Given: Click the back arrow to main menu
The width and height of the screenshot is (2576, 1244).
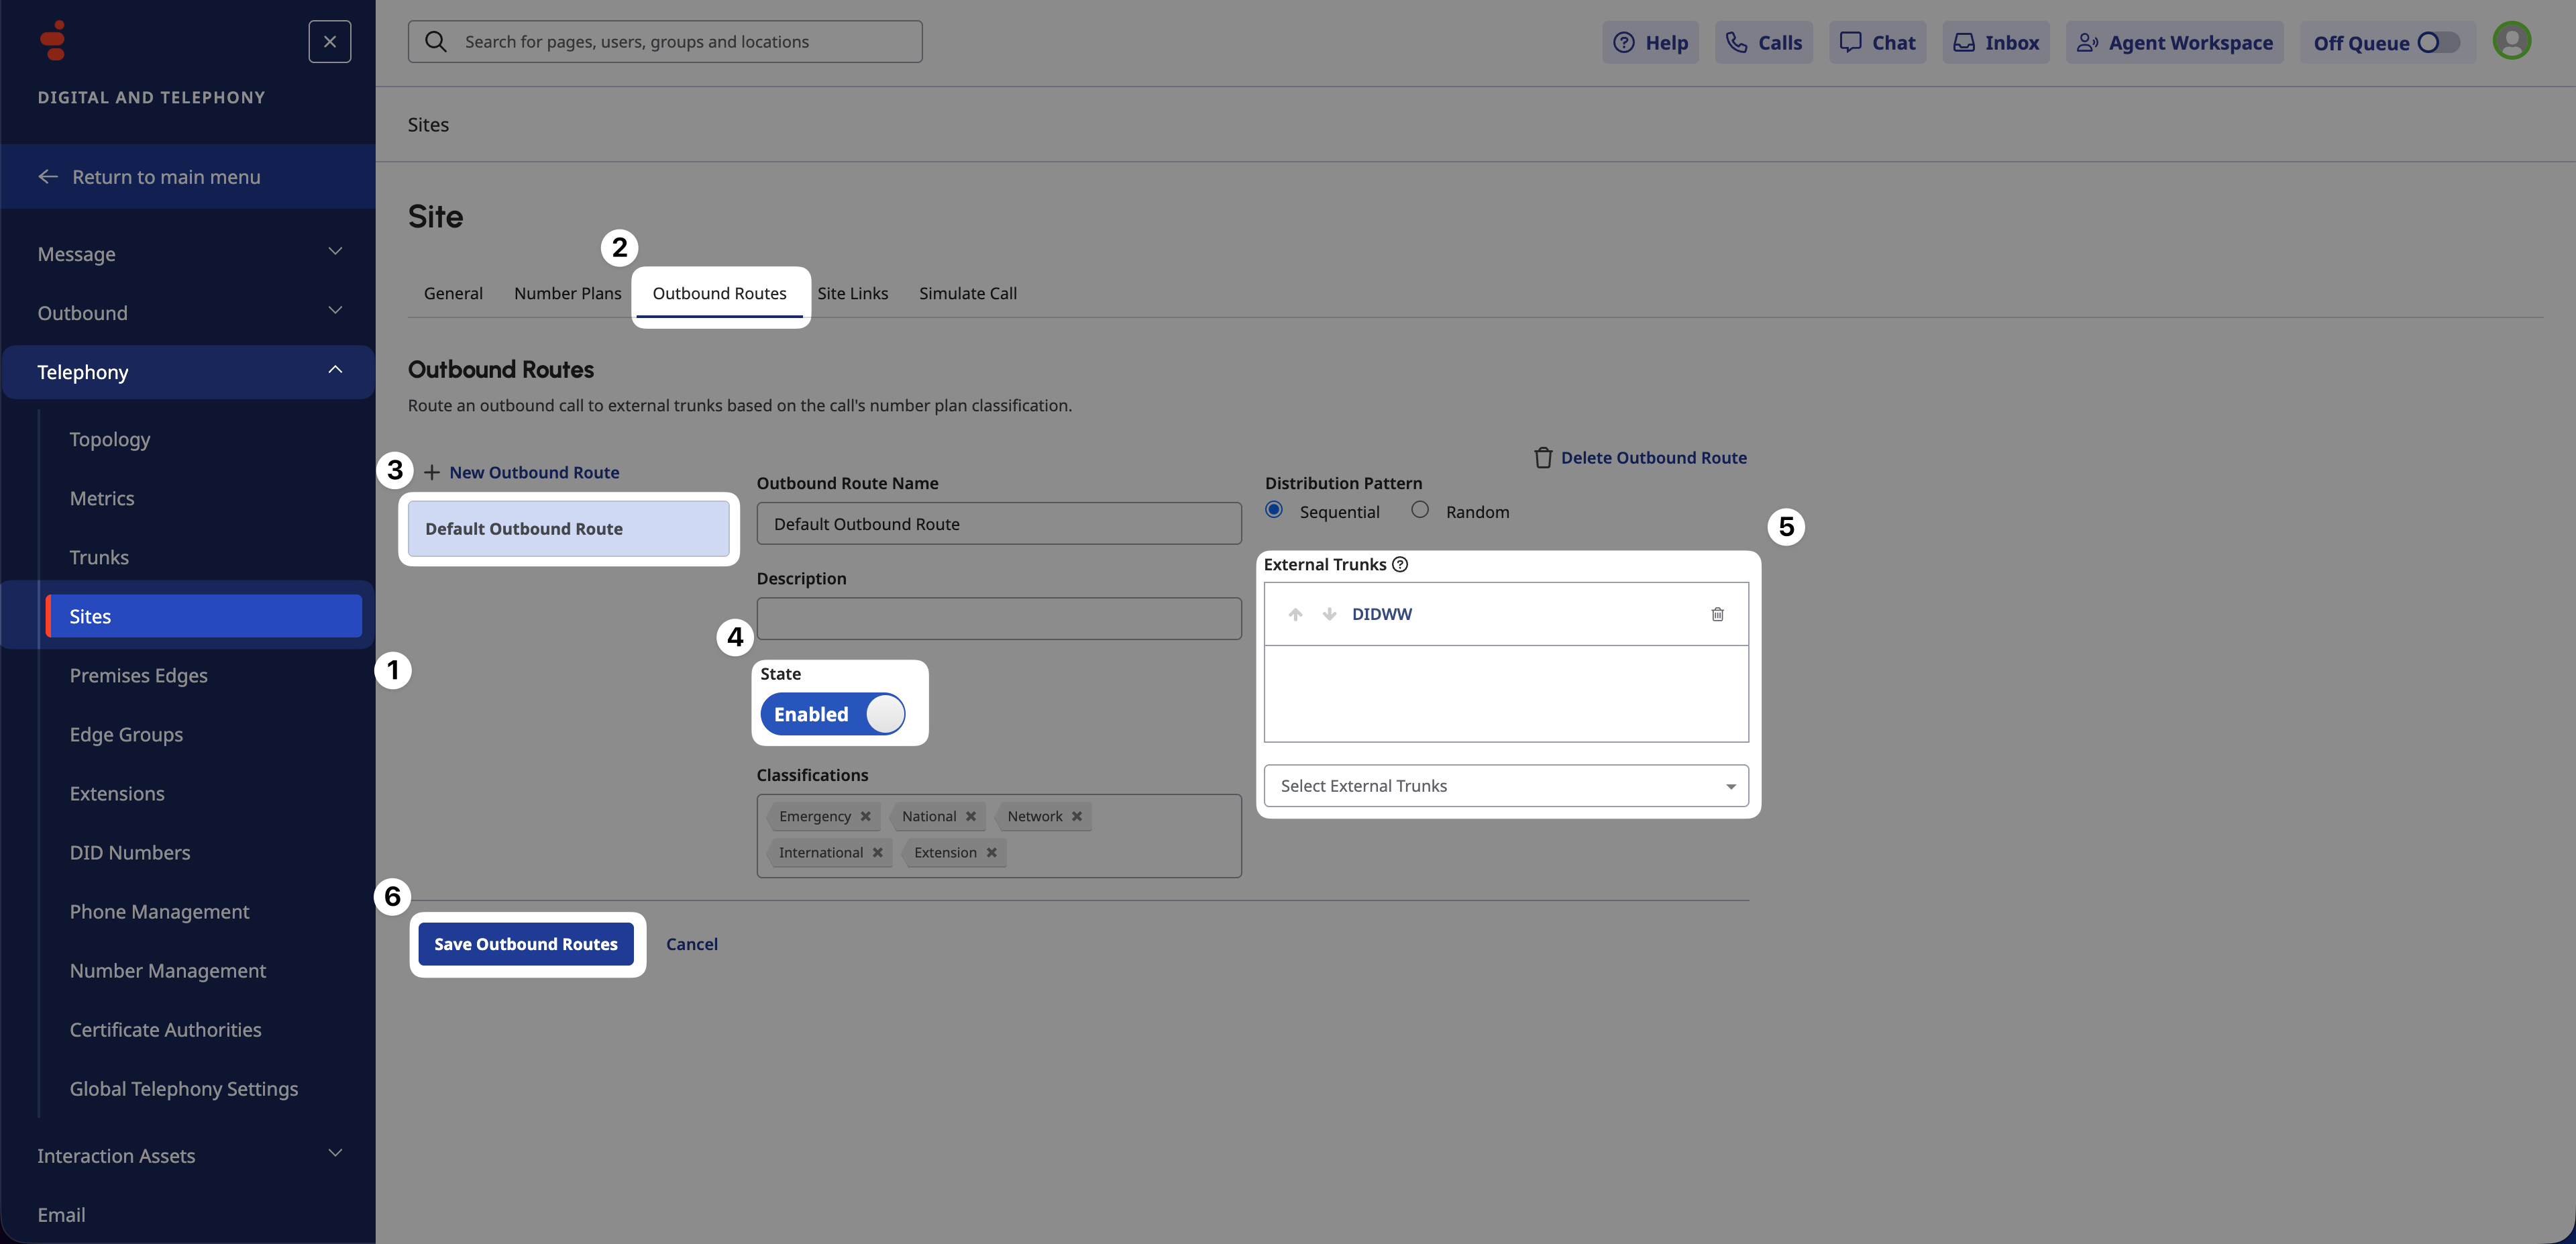Looking at the screenshot, I should [x=48, y=177].
